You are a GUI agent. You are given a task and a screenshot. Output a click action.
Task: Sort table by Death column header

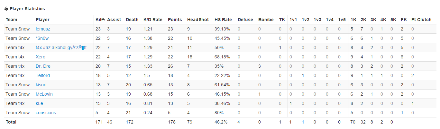point(132,20)
